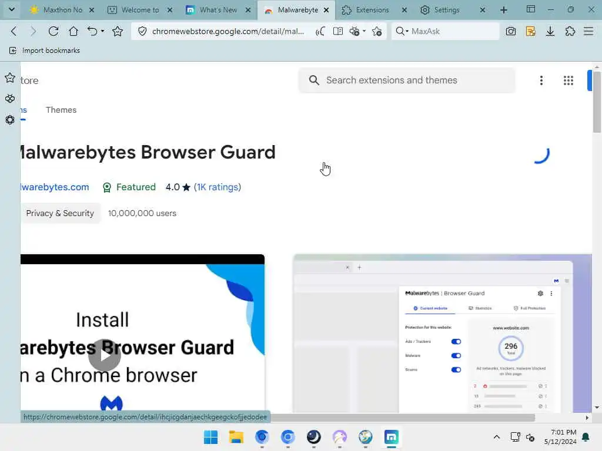The width and height of the screenshot is (602, 451).
Task: Open the notification bell in system tray
Action: tap(586, 437)
